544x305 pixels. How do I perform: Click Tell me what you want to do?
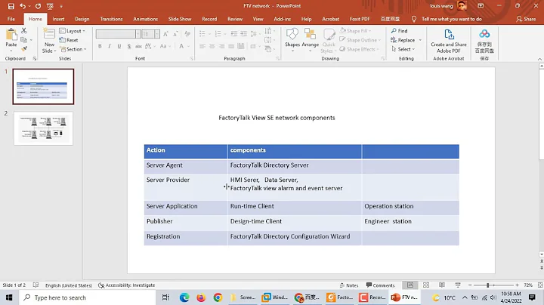coord(452,19)
